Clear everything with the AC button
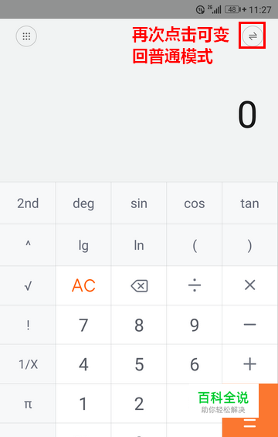Image resolution: width=278 pixels, height=437 pixels. coord(83,285)
